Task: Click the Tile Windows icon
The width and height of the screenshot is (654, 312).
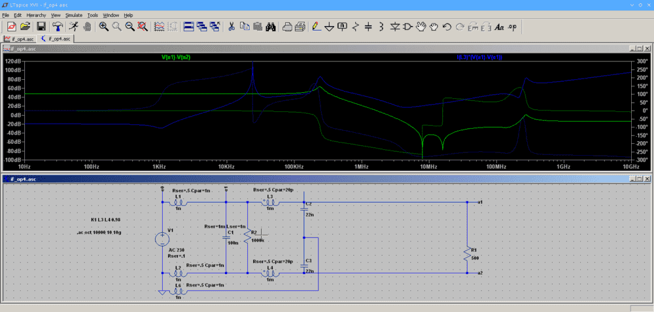Action: [189, 27]
